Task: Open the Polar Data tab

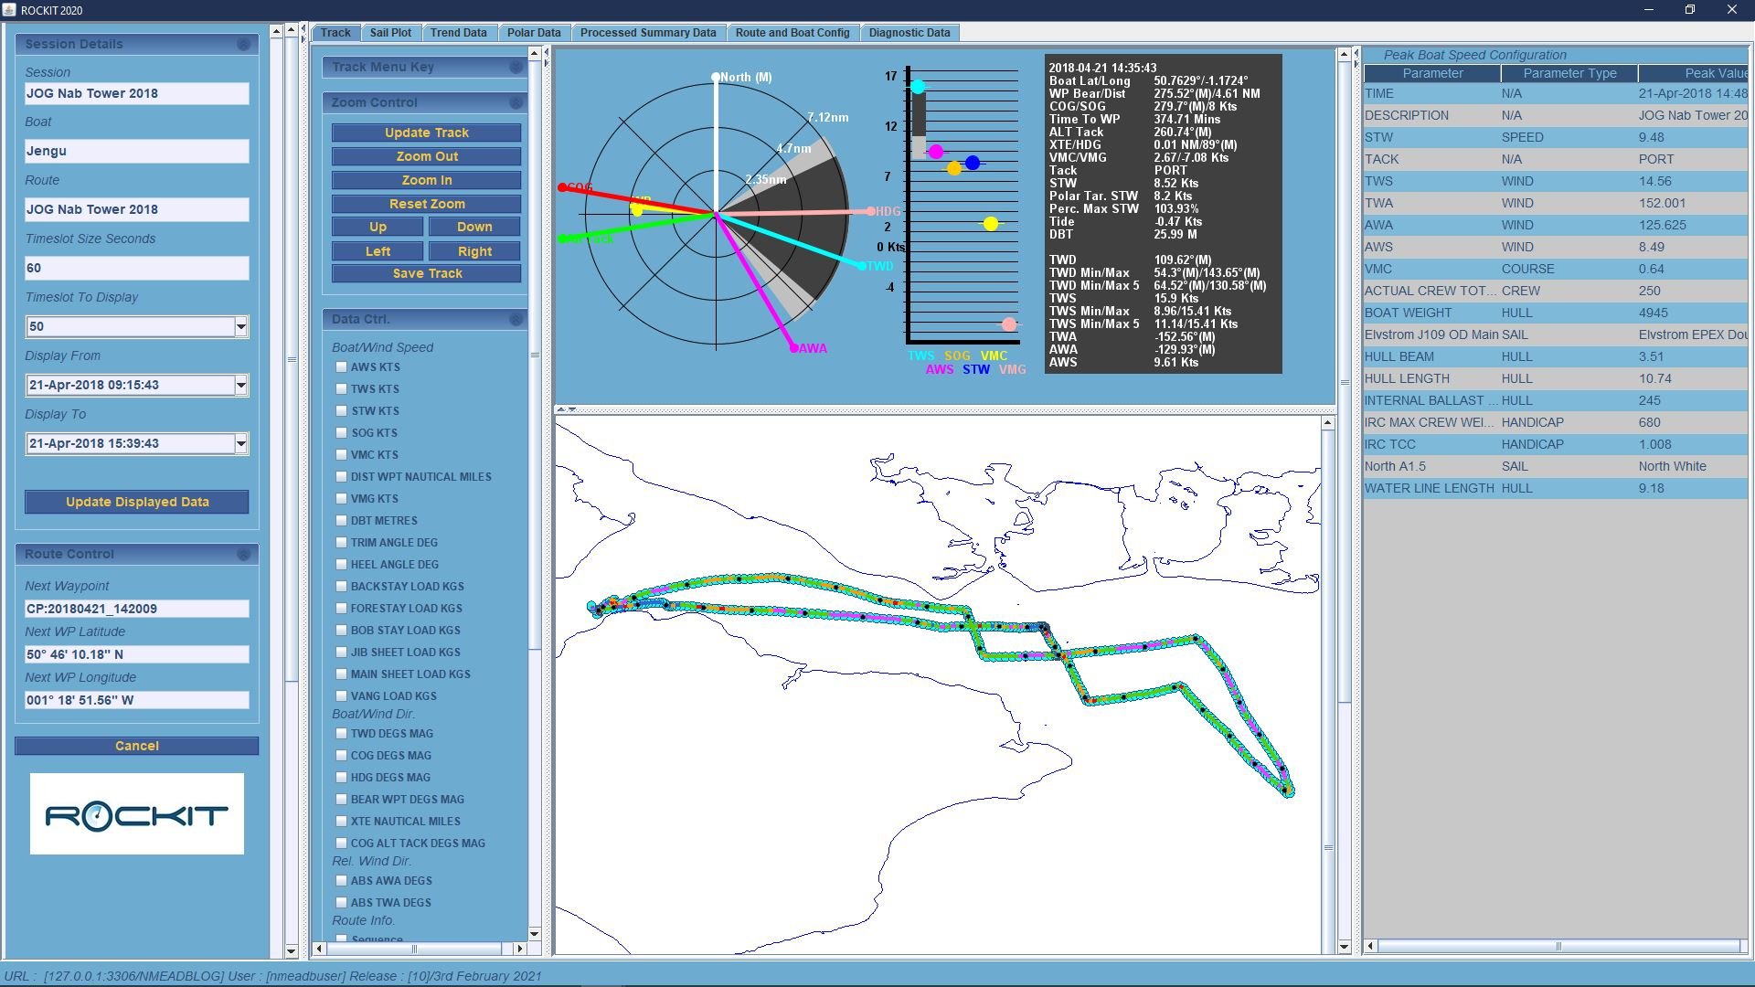Action: [534, 33]
